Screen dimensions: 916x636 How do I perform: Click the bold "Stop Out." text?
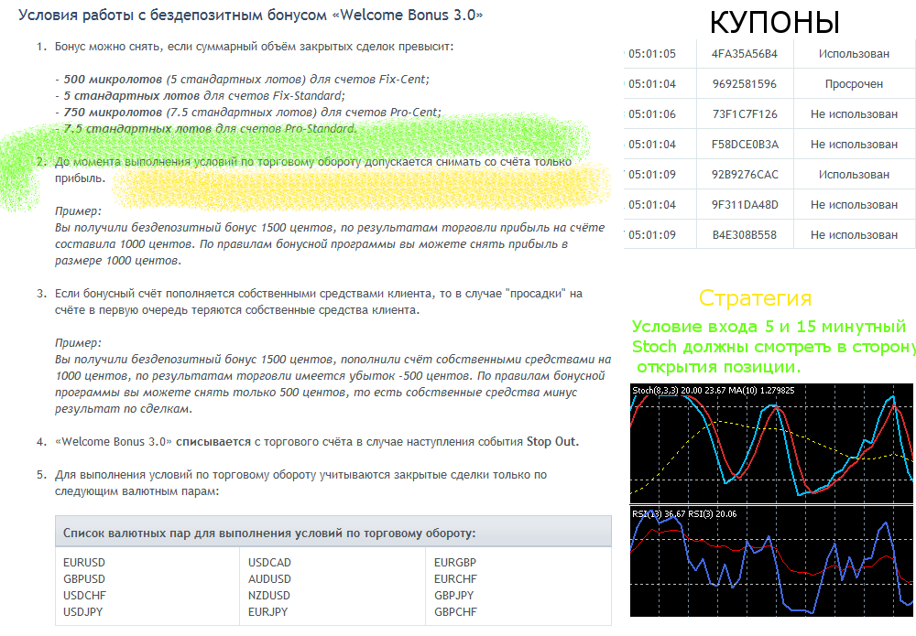552,442
